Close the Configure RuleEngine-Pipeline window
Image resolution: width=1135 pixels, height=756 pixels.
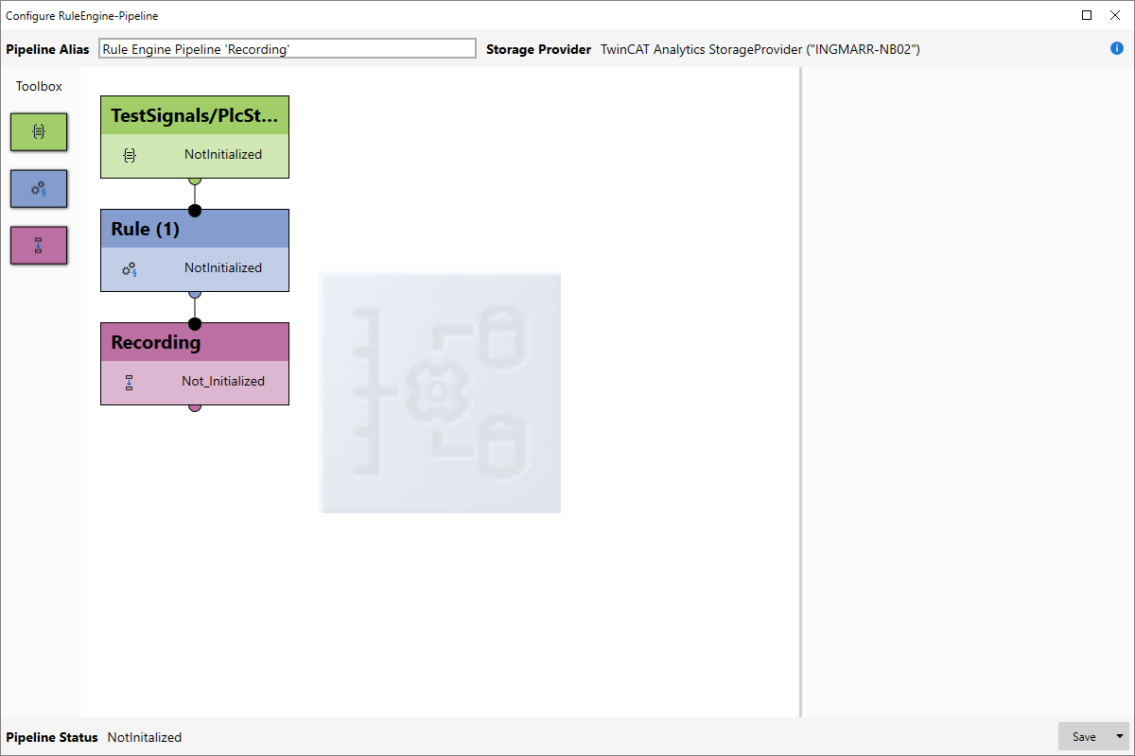(1114, 15)
